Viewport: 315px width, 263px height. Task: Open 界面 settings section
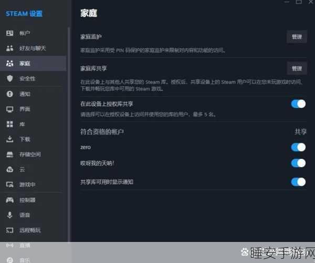click(x=33, y=109)
